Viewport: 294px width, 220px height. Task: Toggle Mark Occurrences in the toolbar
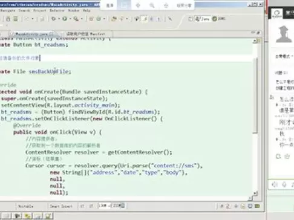[145, 19]
